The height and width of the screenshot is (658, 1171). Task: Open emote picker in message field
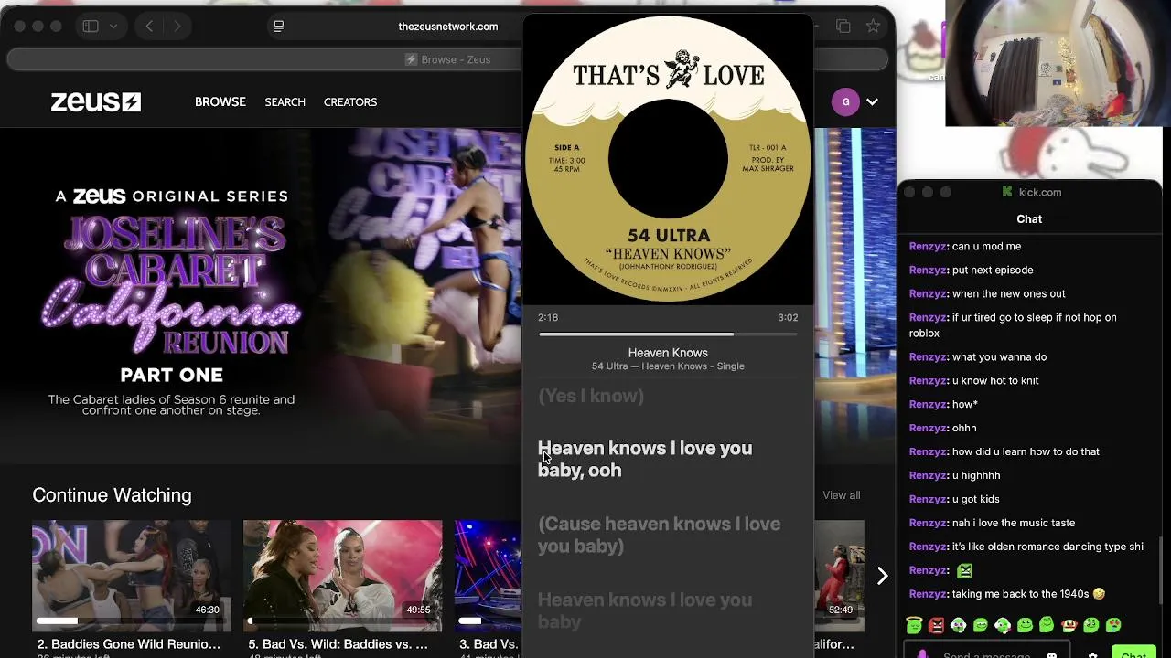coord(1051,654)
